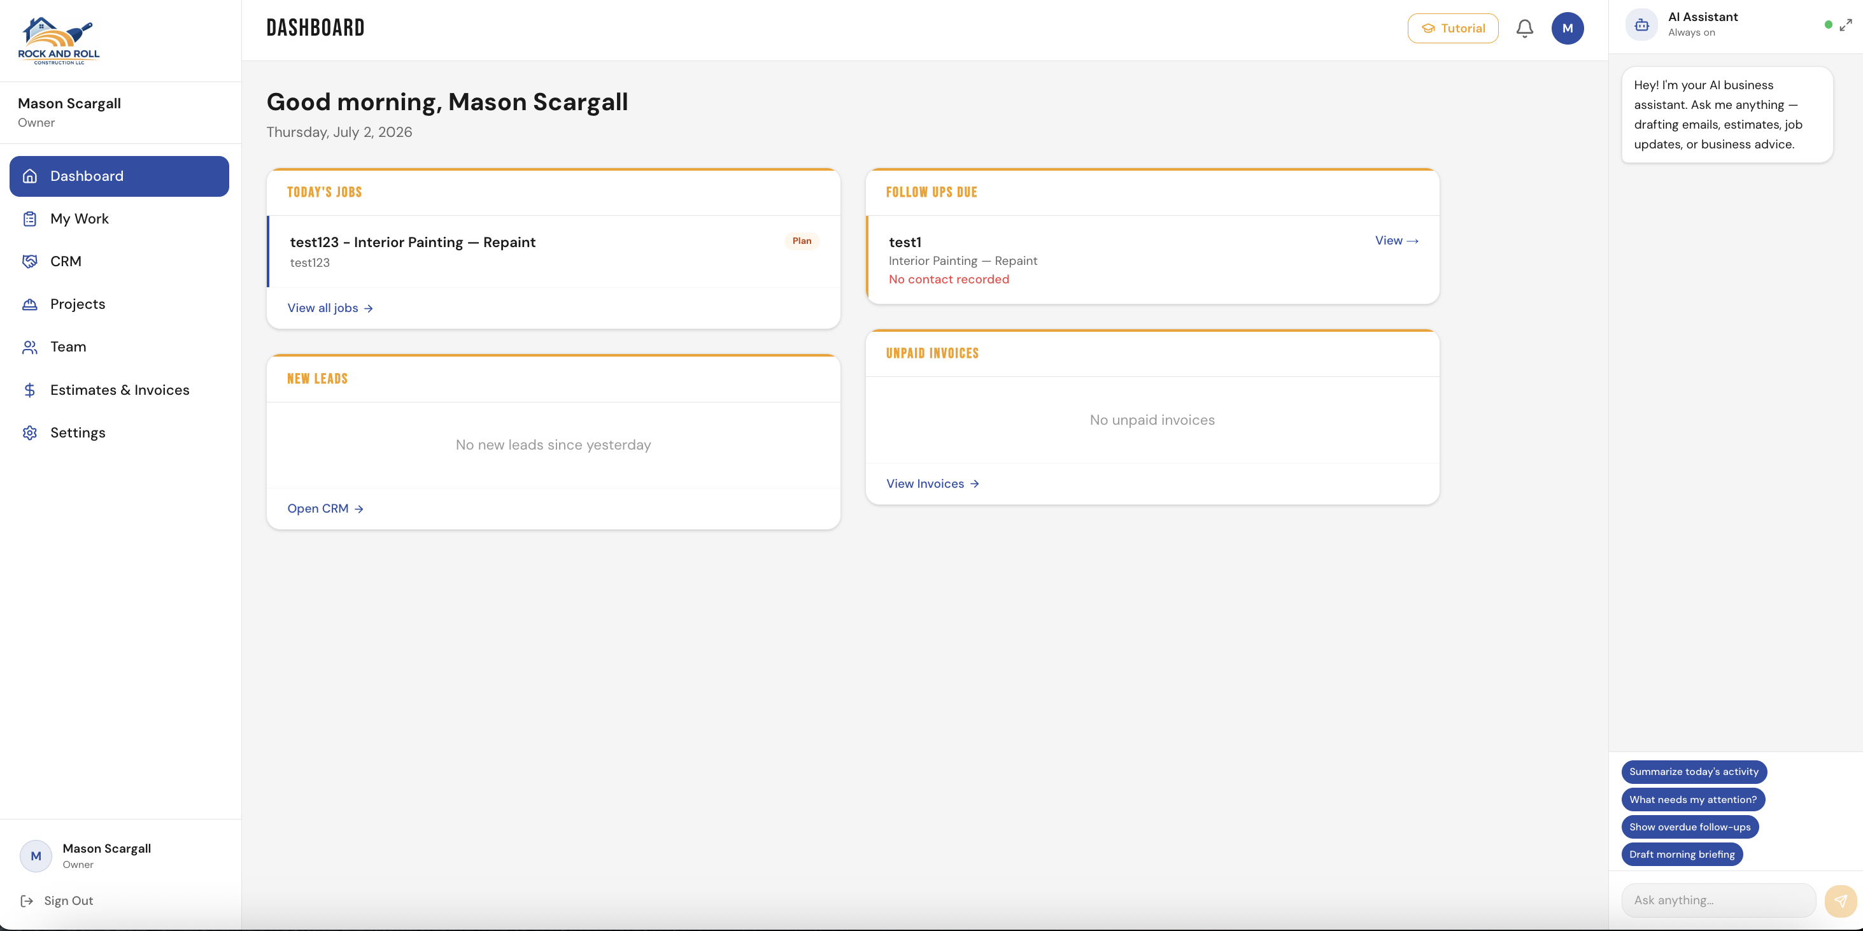This screenshot has height=931, width=1863.
Task: Start the Tutorial
Action: 1453,28
